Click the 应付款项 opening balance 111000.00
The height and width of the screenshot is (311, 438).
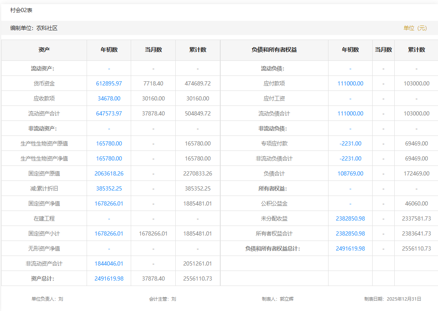pos(350,83)
